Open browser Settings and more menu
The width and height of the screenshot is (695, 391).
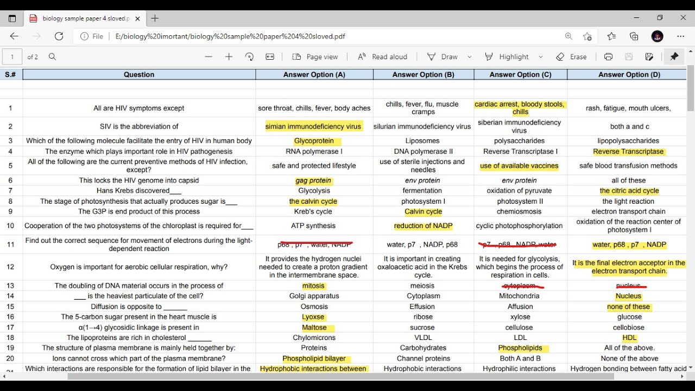681,36
